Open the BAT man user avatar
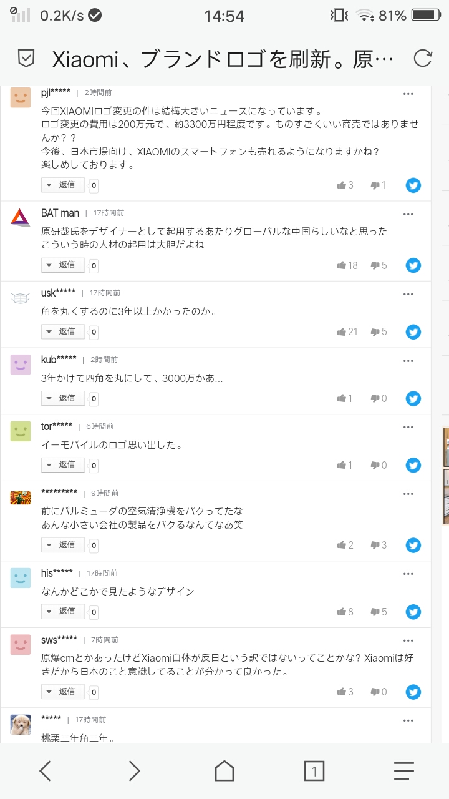This screenshot has height=799, width=449. click(x=21, y=218)
